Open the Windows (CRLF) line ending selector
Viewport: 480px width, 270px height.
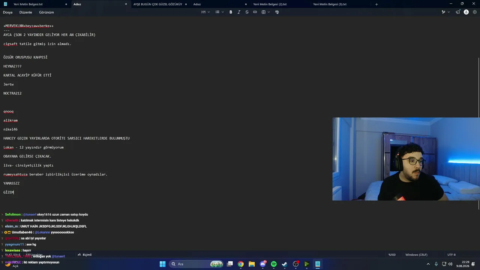pos(416,255)
